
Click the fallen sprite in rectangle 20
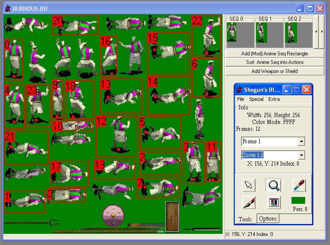tap(75, 25)
